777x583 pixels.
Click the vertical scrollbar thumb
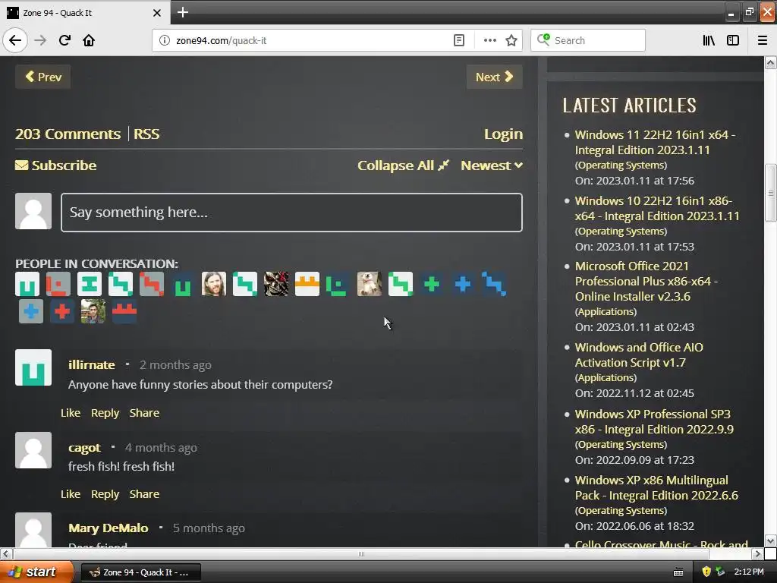tap(771, 192)
